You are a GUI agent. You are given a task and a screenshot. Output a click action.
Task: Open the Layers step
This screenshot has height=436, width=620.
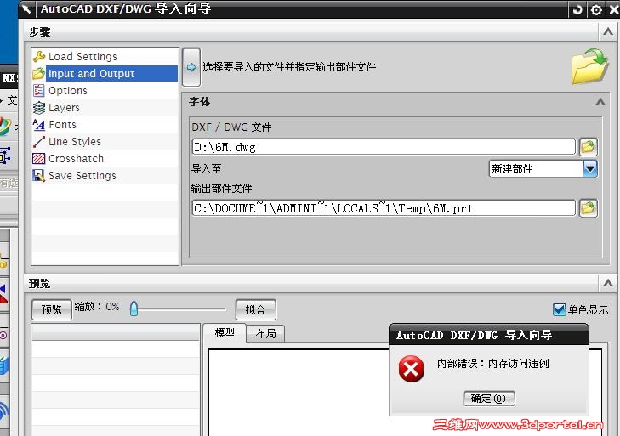pos(105,108)
